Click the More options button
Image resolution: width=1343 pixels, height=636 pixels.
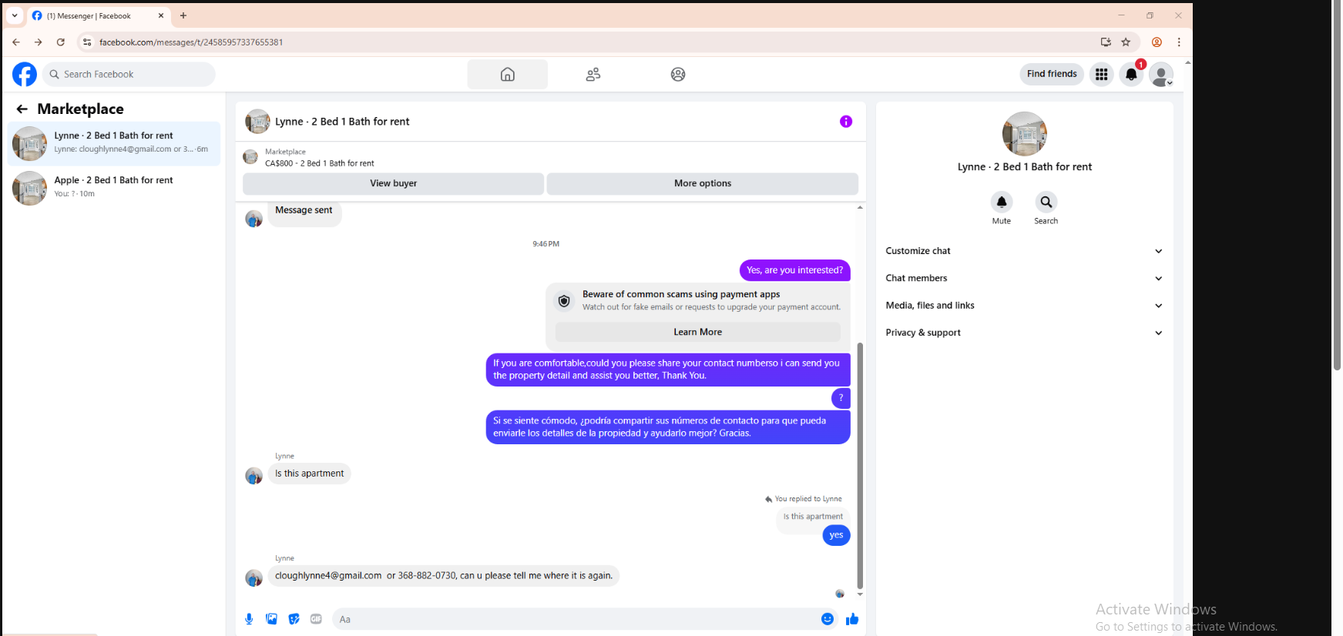[703, 183]
